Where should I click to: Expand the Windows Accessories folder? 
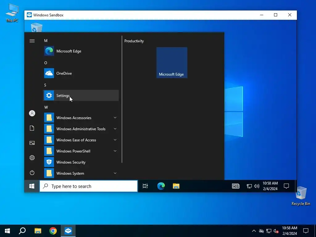[81, 118]
